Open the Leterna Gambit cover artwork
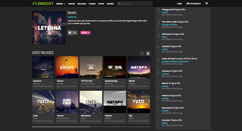The width and height of the screenshot is (242, 131). coord(49,28)
